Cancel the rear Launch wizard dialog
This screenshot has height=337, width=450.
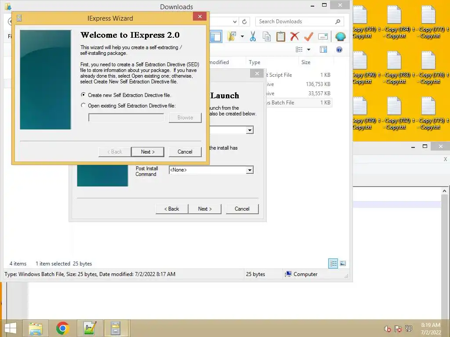[242, 209]
